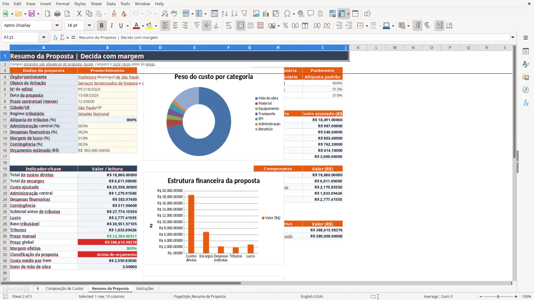Click the Select Function sigma button

point(62,37)
